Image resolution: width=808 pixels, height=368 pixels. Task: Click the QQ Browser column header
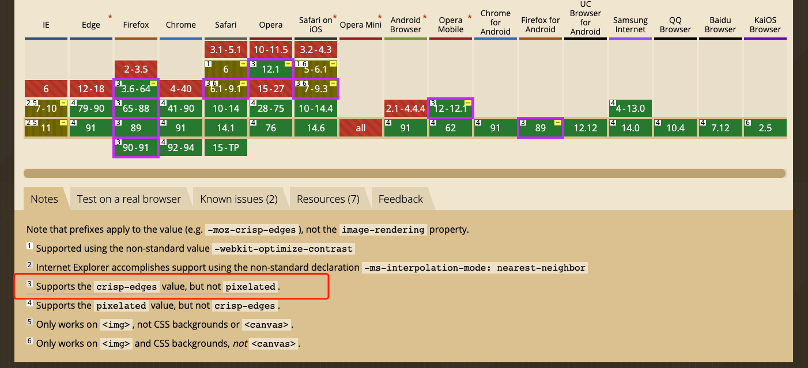[x=675, y=25]
